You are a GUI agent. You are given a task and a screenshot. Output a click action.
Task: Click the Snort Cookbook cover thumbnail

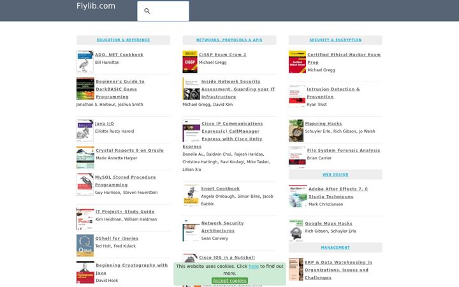[191, 196]
